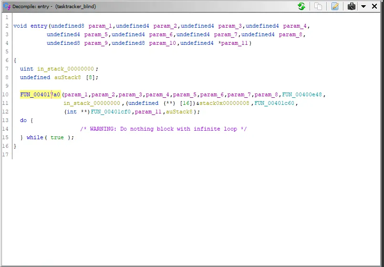Click the 'while' keyword on line 15

[34, 137]
